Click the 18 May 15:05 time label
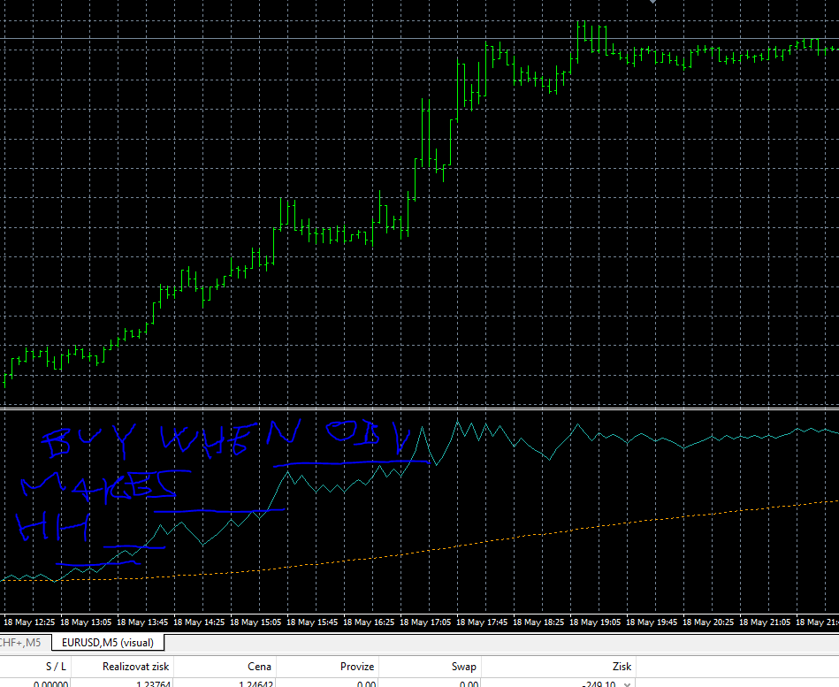Image resolution: width=839 pixels, height=687 pixels. (x=256, y=622)
